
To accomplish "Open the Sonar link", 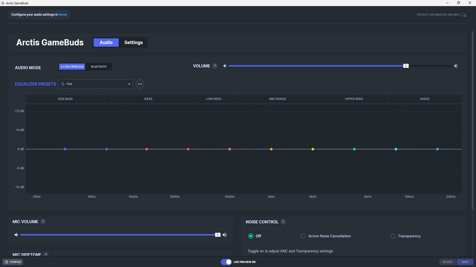I will tap(63, 14).
